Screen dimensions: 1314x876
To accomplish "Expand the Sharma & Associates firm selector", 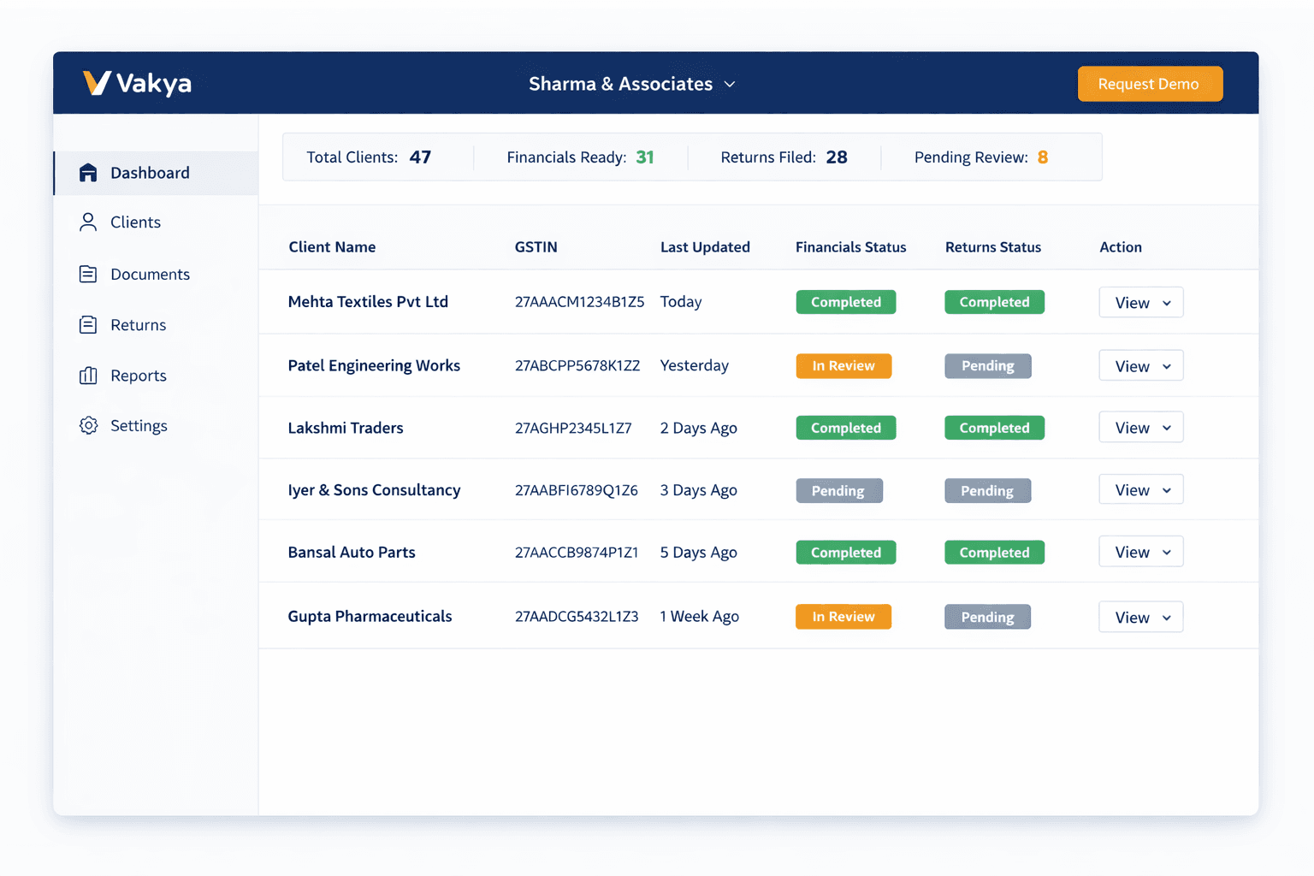I will click(632, 84).
